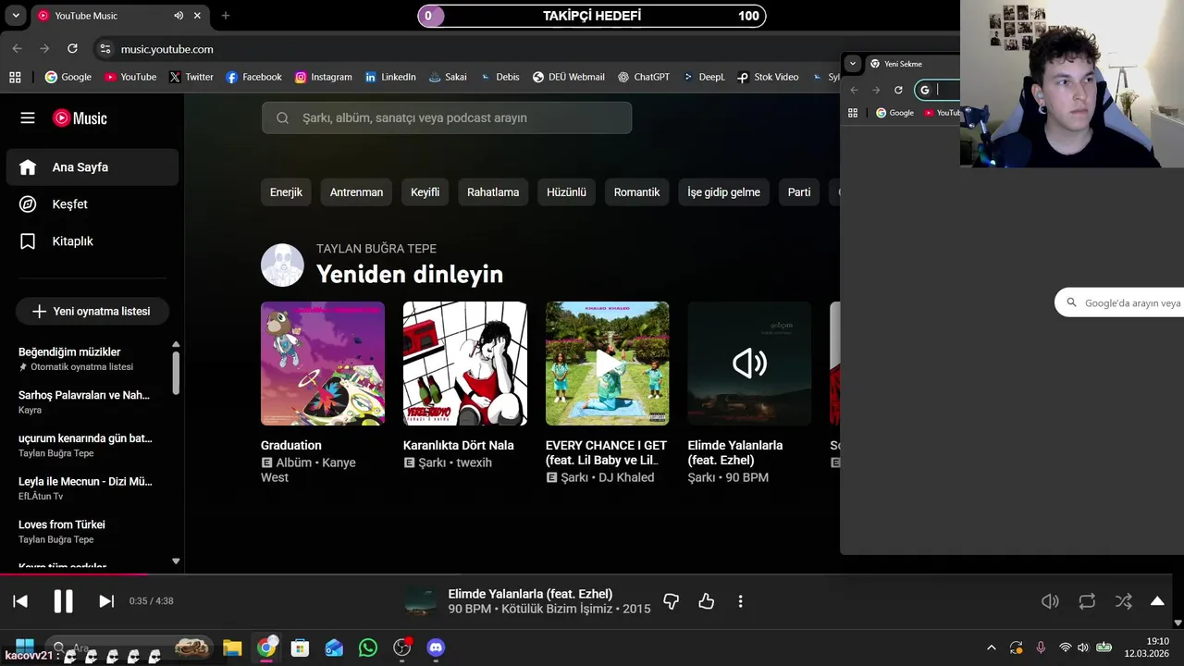Open DJ Khaled artist link
The height and width of the screenshot is (666, 1184).
click(626, 477)
